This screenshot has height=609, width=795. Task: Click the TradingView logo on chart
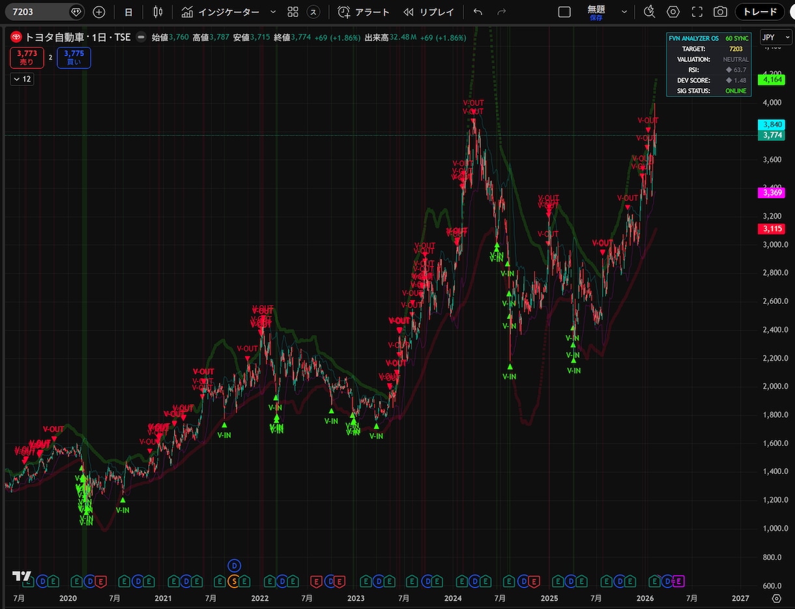tap(22, 576)
